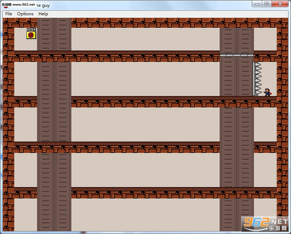
Task: Minimize the game window
Action: click(257, 4)
